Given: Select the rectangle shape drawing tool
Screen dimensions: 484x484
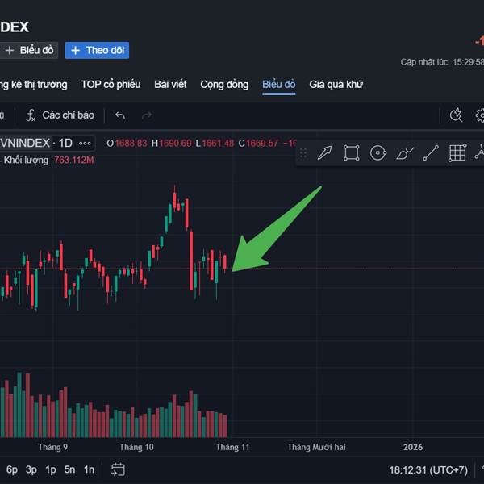Looking at the screenshot, I should coord(351,153).
